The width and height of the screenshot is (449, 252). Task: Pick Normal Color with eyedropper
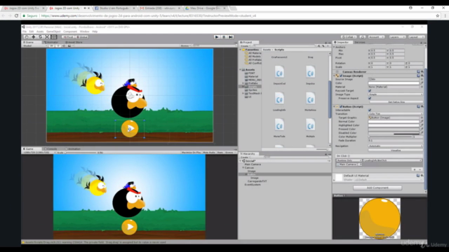[422, 121]
